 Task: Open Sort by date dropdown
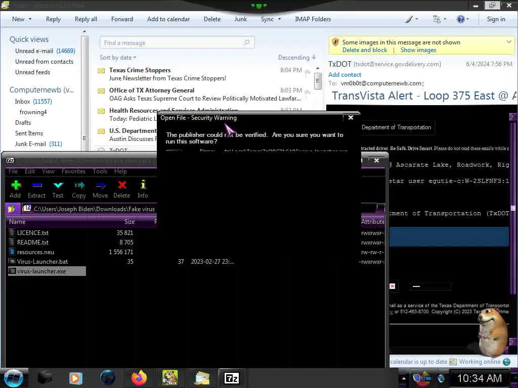tap(118, 58)
